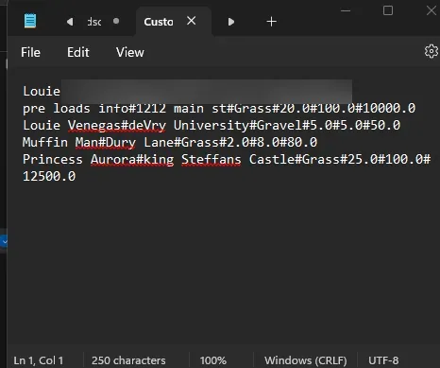Screen dimensions: 440x368
Task: Close the Custo tab
Action: pyautogui.click(x=192, y=21)
